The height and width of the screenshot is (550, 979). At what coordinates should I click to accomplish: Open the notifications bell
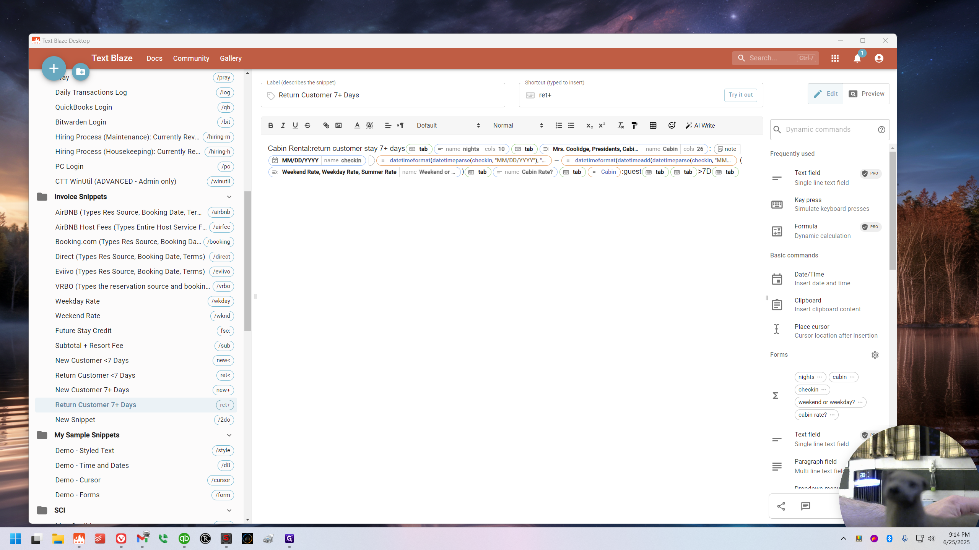coord(857,58)
